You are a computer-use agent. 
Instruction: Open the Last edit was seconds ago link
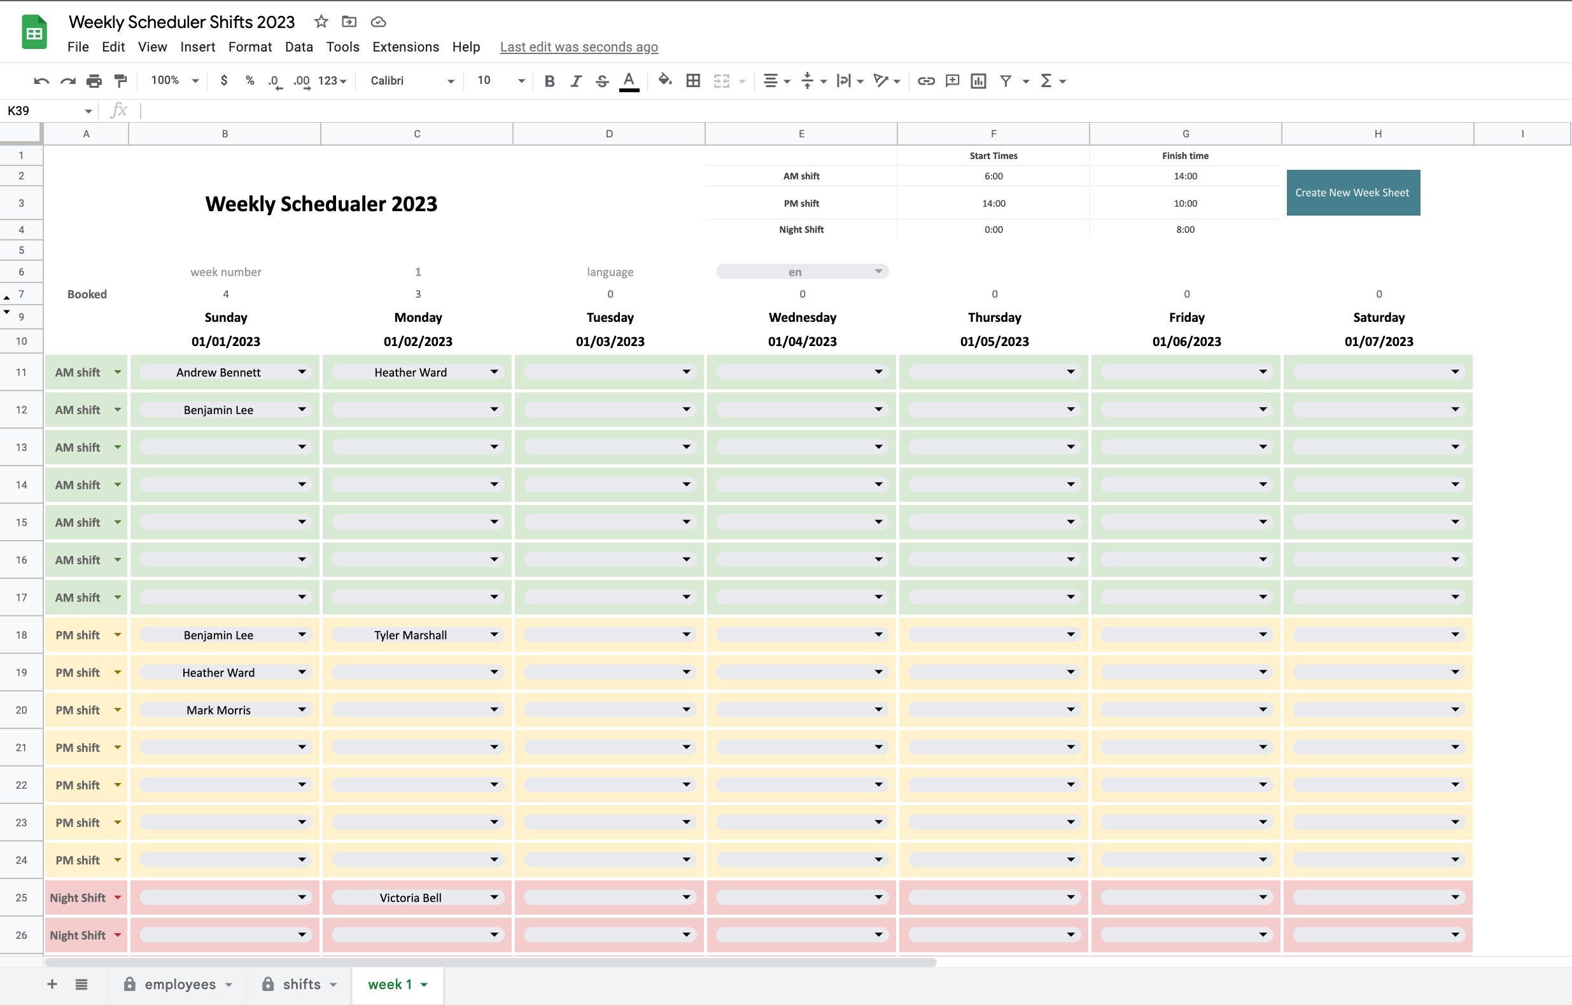tap(579, 46)
